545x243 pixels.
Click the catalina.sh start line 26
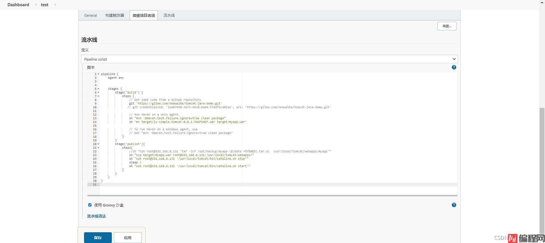(190, 166)
